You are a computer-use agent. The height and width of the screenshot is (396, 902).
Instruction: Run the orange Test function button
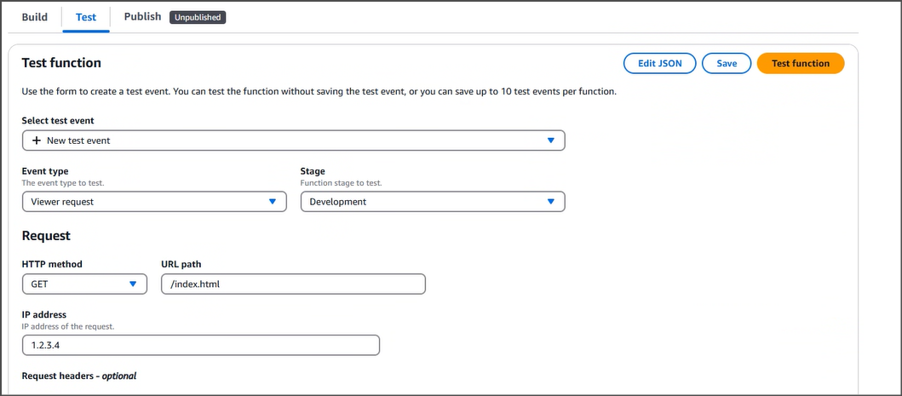click(800, 63)
